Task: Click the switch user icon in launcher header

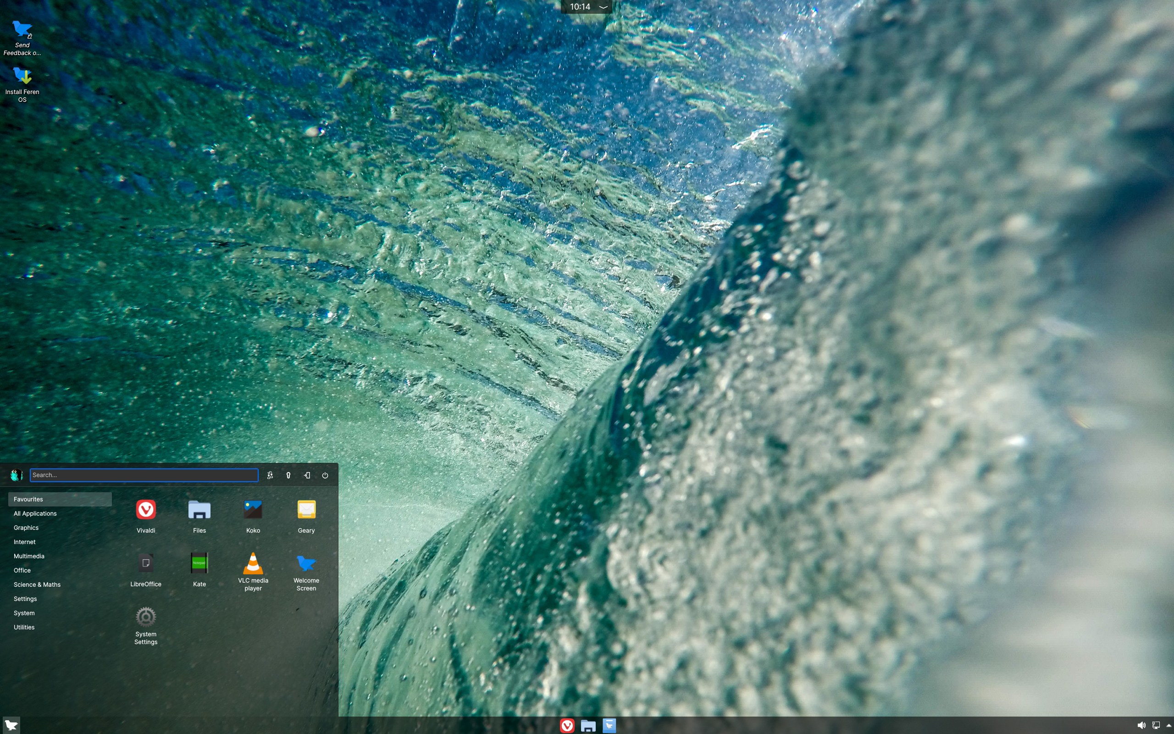Action: pos(270,475)
